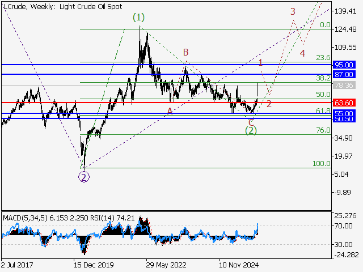Select the green wave (2) label below C
This screenshot has width=363, height=272.
tap(251, 130)
